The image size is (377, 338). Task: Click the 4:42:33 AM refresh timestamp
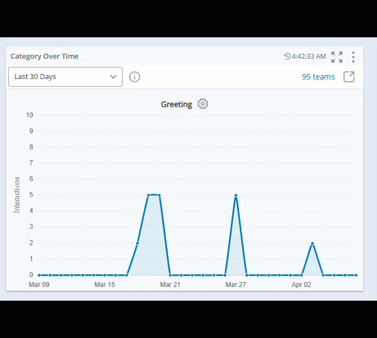click(x=309, y=57)
